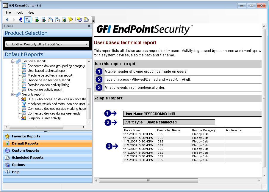Open the Product Selection ReportPack dropdown

click(x=87, y=44)
